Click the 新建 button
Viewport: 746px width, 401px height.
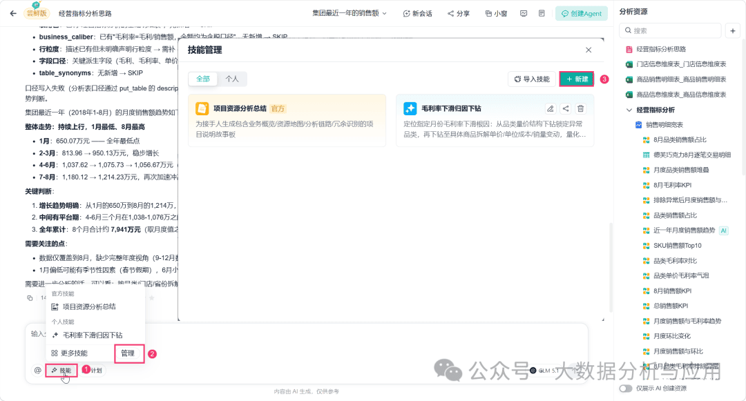[x=577, y=79]
